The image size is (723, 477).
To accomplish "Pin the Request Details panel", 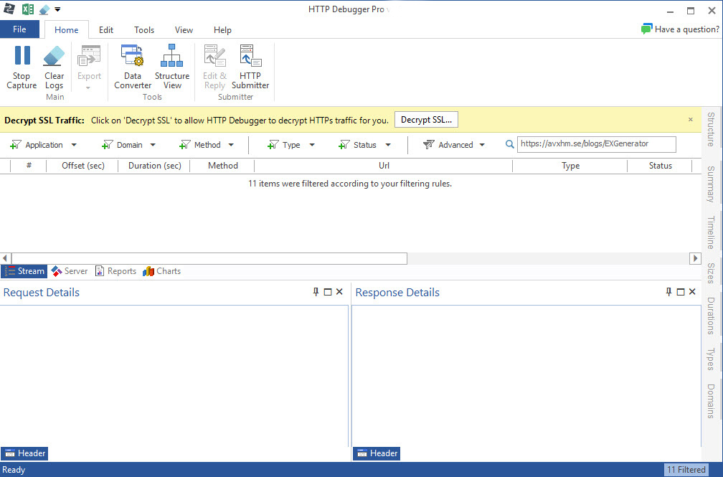I will (316, 292).
